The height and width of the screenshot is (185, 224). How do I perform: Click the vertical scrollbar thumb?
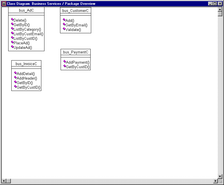coord(220,14)
